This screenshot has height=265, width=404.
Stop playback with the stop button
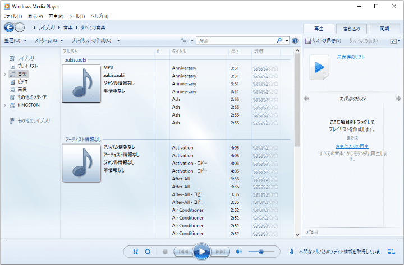tap(166, 252)
